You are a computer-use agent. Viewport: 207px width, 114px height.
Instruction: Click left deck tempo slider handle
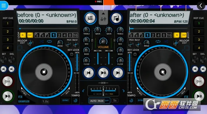coord(76,73)
